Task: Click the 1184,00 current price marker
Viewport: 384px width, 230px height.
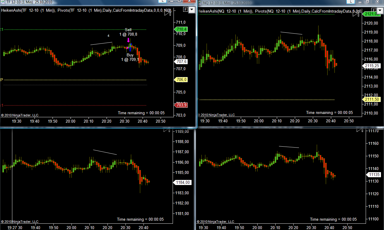Action: click(183, 182)
